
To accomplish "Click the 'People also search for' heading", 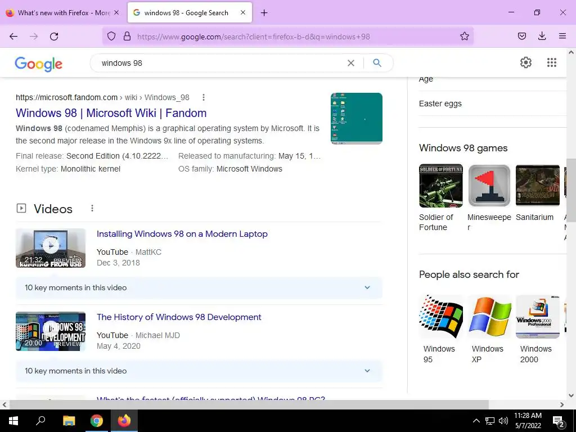I will [x=469, y=274].
